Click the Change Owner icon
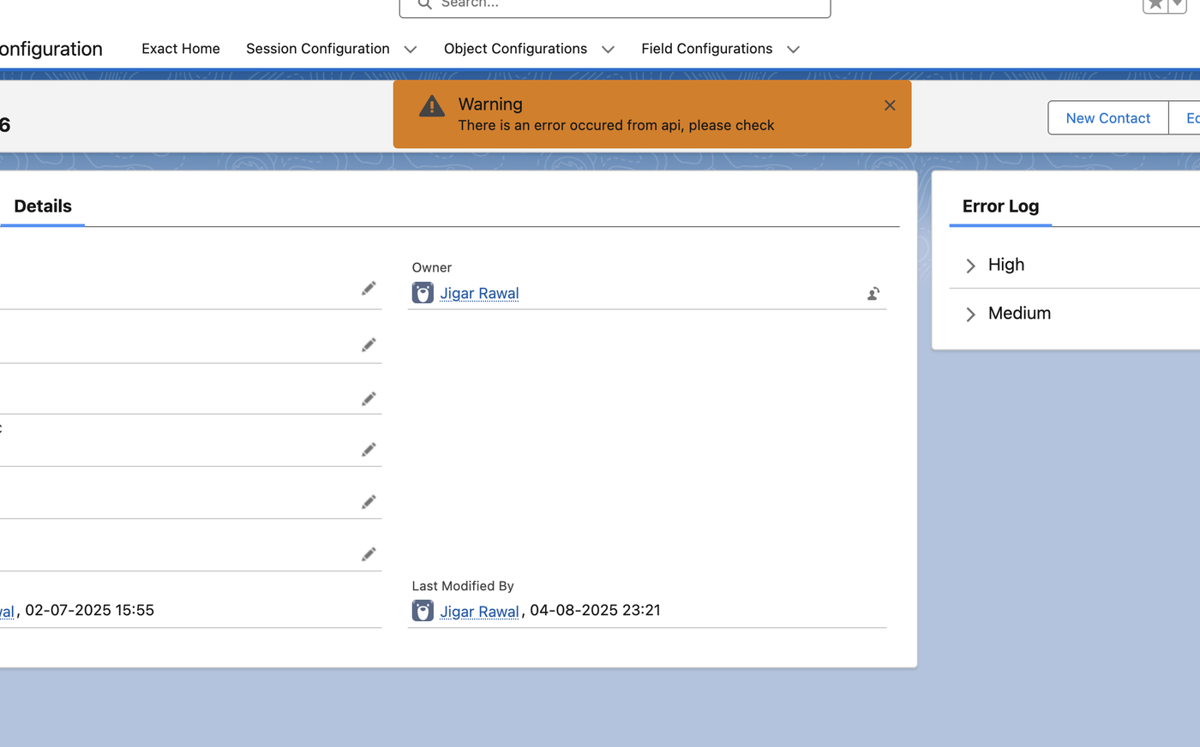The width and height of the screenshot is (1200, 747). [x=873, y=294]
